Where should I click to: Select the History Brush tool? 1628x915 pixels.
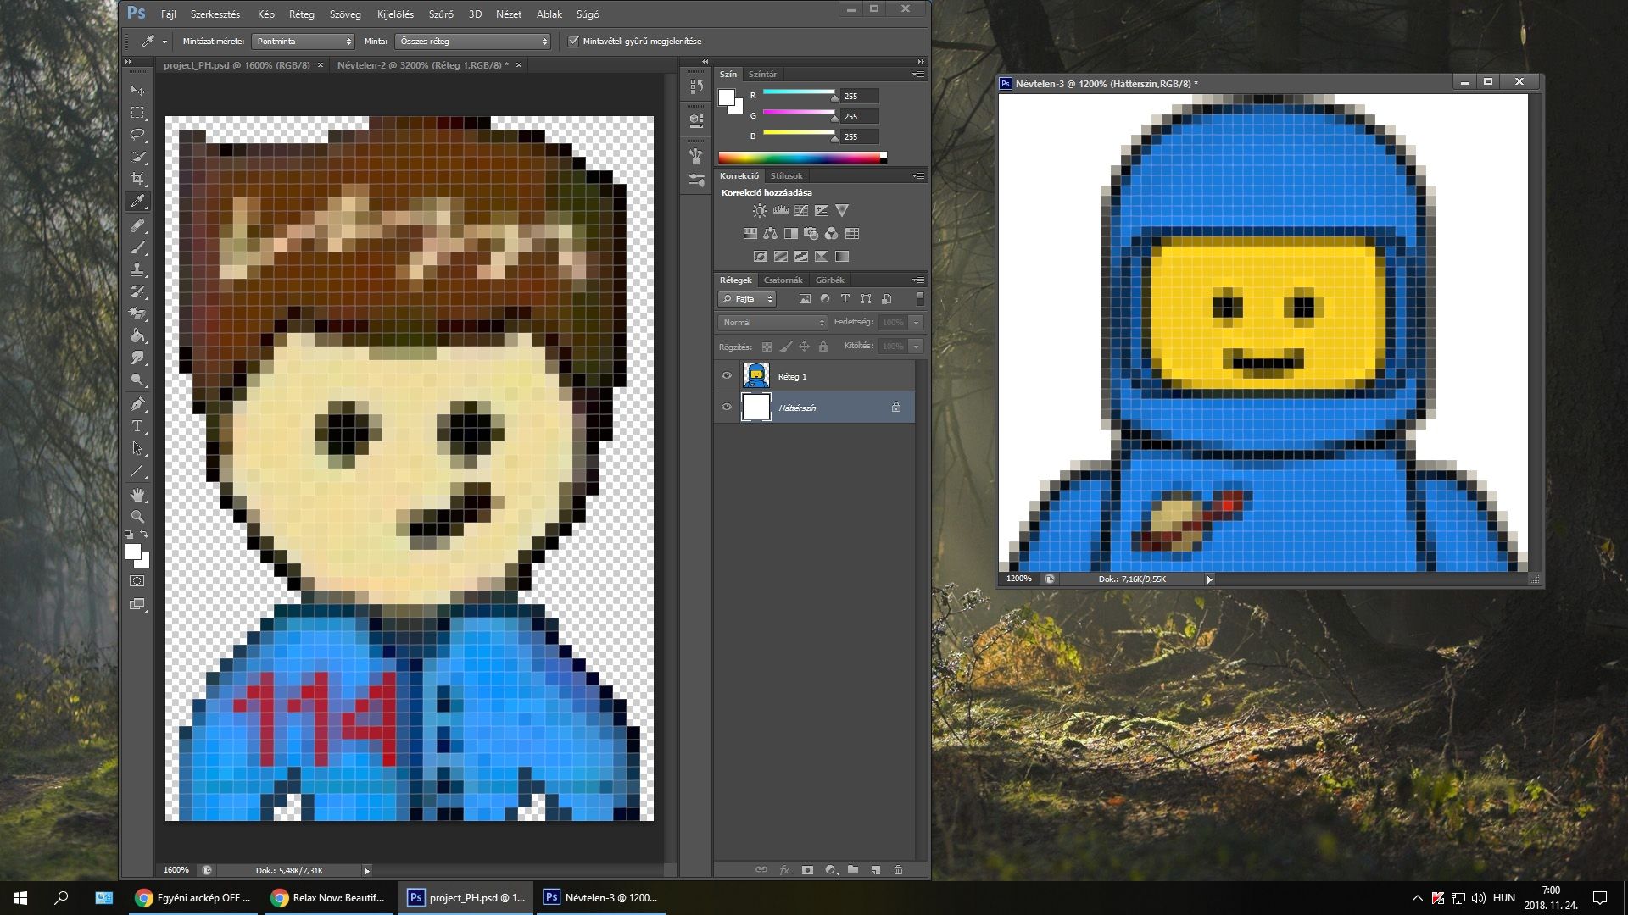click(137, 291)
